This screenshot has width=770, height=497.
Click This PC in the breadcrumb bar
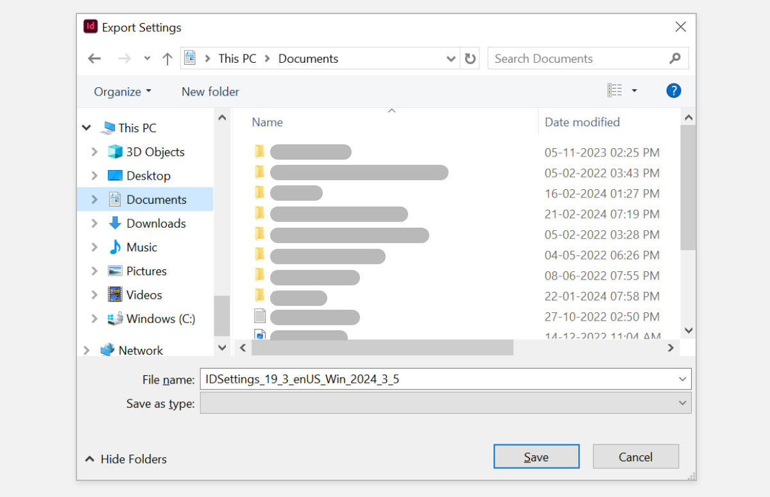click(x=237, y=58)
